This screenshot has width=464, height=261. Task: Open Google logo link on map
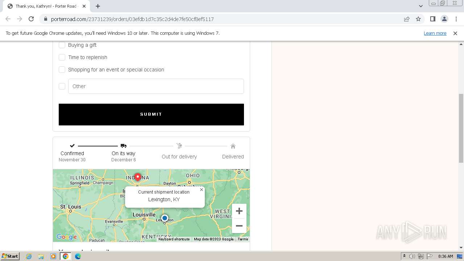tap(67, 237)
